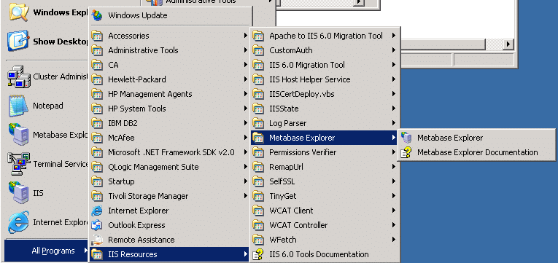This screenshot has width=558, height=263.
Task: Open the Metabase Explorer Documentation help file
Action: pos(476,152)
